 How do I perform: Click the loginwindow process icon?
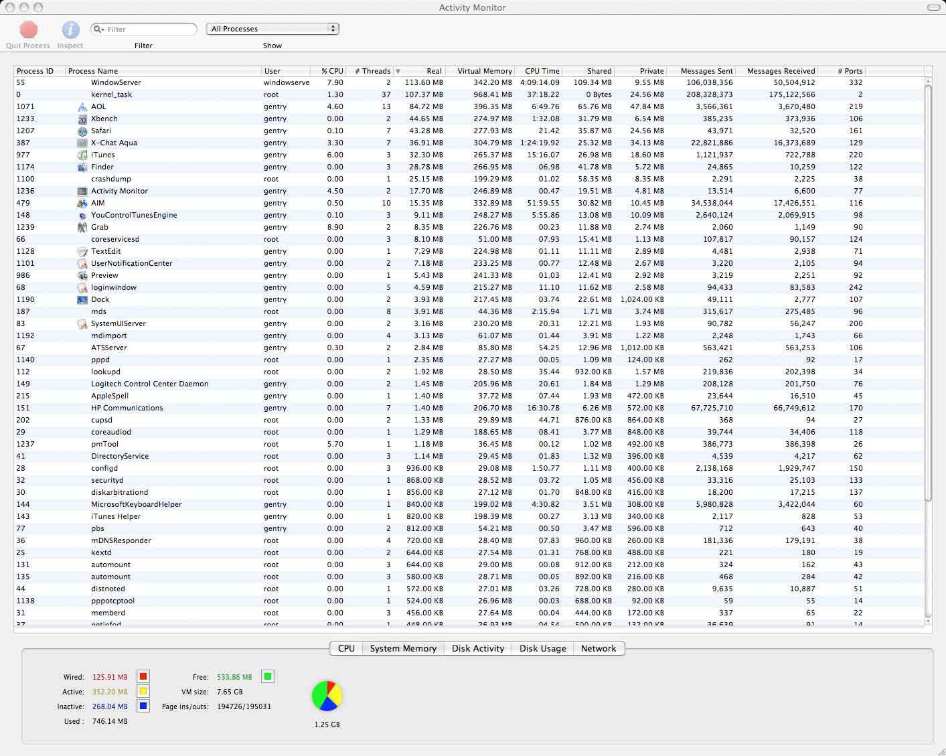click(82, 288)
